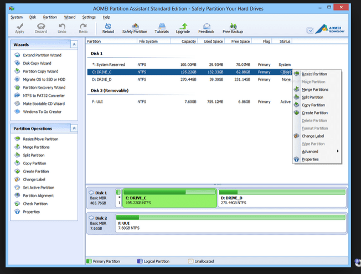Open Windows To Go Creator
The height and width of the screenshot is (274, 361).
coord(38,111)
